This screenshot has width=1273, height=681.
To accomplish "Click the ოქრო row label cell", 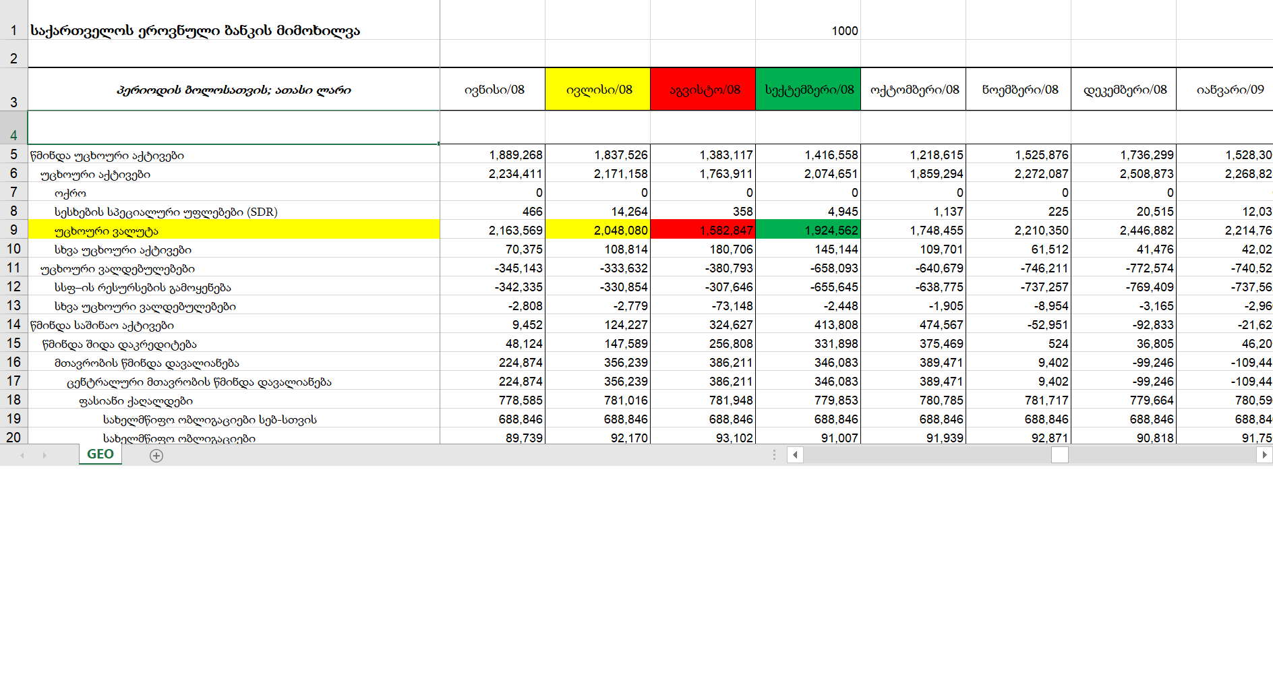I will [x=233, y=193].
